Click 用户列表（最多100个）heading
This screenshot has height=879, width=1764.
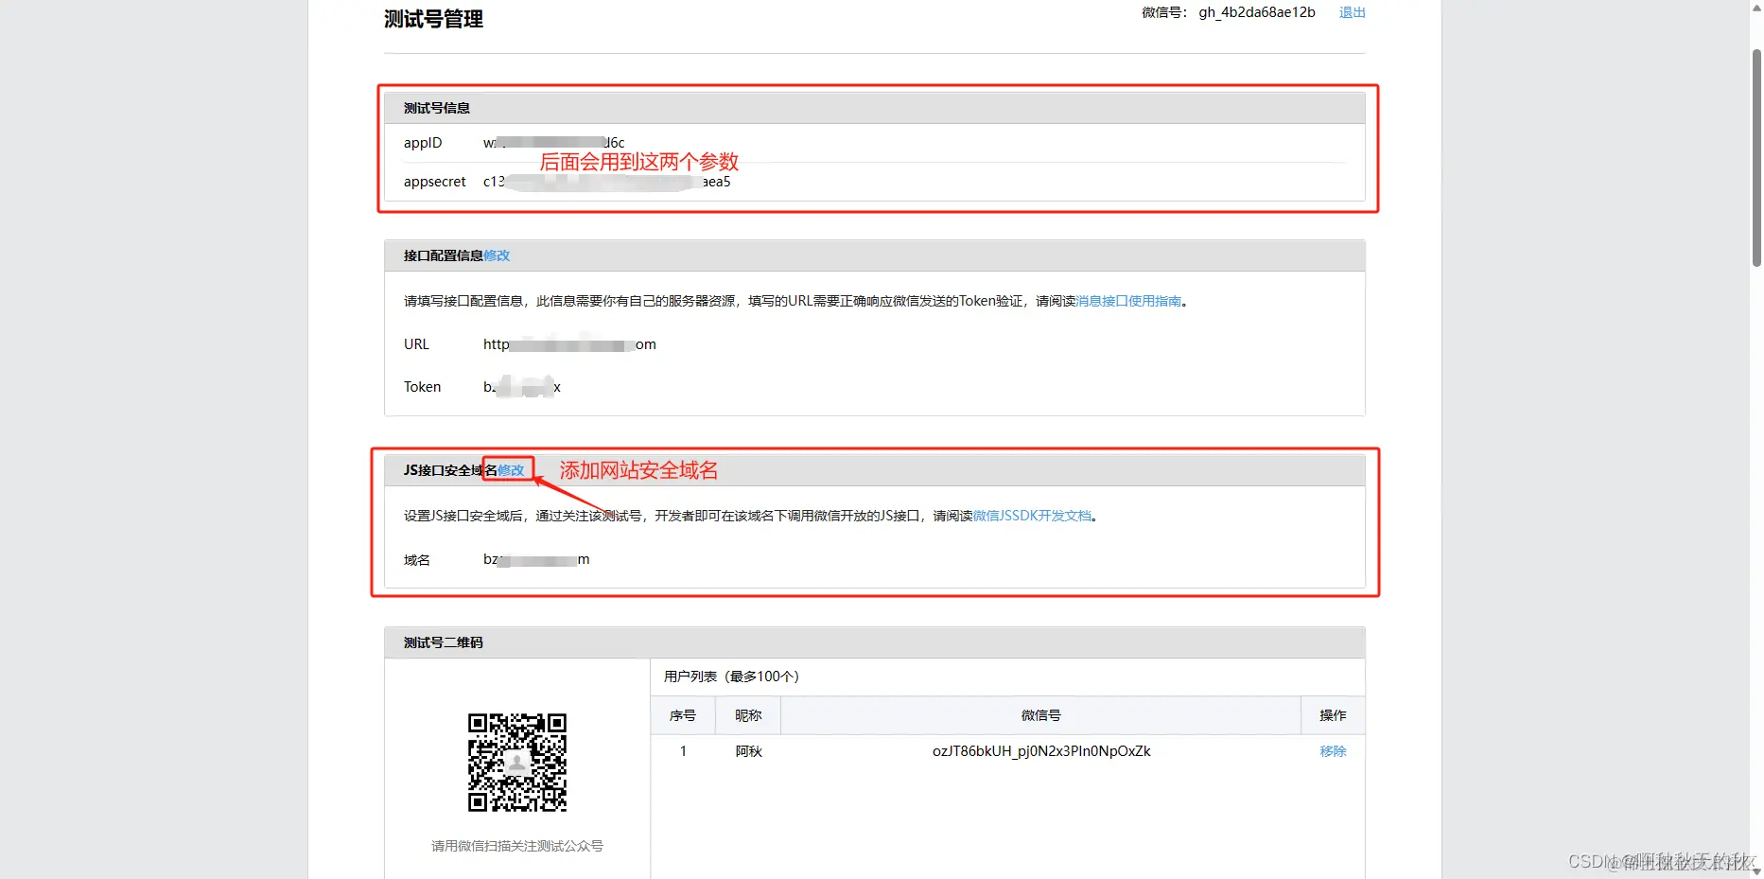point(731,677)
